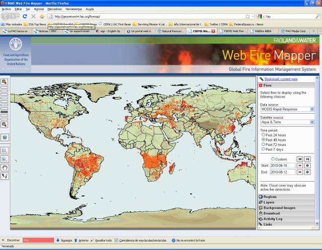This screenshot has width=322, height=250.
Task: Select the zoom-to-box tool above the hand
Action: 4,159
